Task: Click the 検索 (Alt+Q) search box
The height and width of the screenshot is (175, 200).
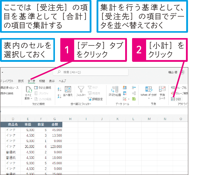Action: 91,72
